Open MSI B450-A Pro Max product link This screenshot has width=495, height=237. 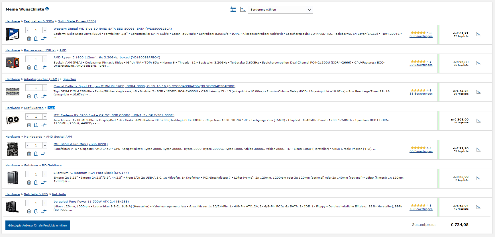pos(81,144)
